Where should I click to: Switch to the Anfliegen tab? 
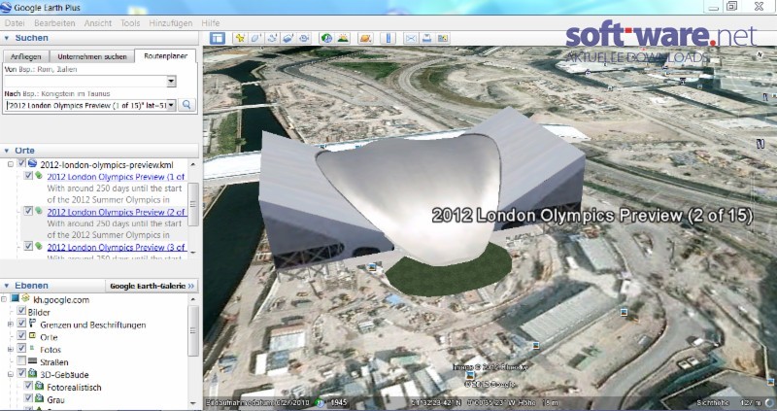click(x=26, y=56)
